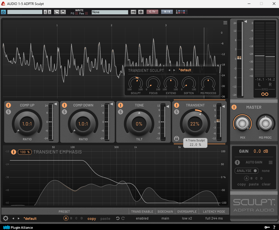Click the C.Tr button
The image size is (279, 230).
152,12
